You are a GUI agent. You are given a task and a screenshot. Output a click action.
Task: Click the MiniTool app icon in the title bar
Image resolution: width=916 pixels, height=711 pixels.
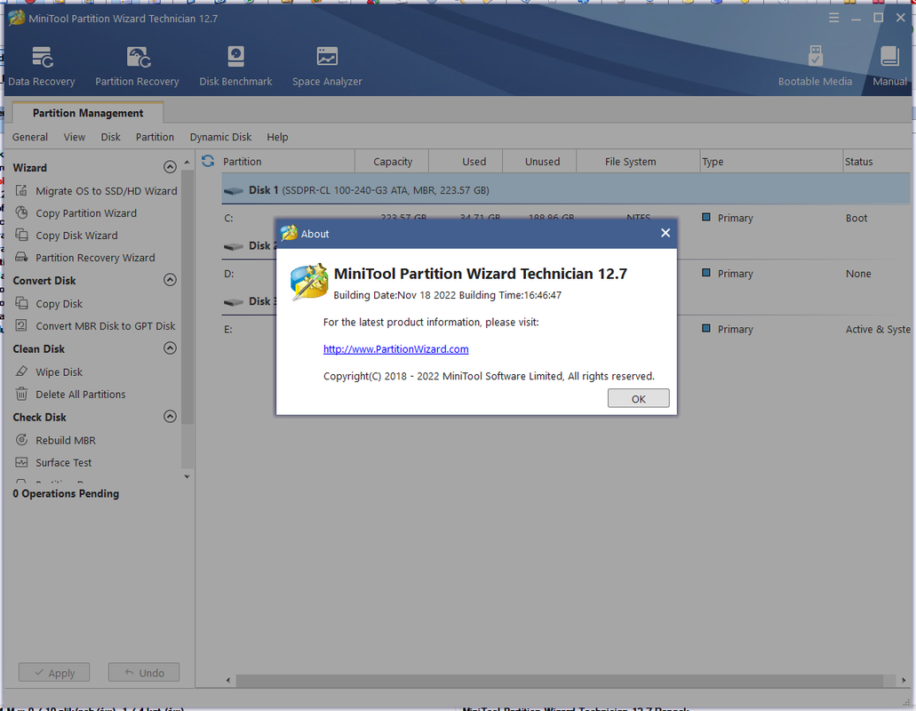tap(16, 18)
